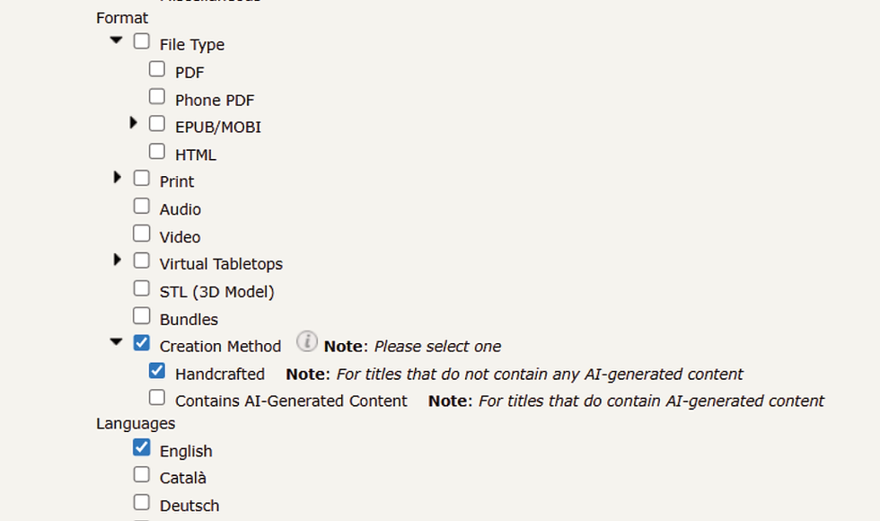The image size is (880, 521).
Task: Tick the STL (3D Model) checkbox
Action: tap(142, 288)
